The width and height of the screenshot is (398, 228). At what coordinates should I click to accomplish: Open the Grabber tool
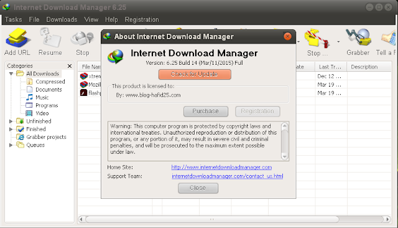click(358, 37)
